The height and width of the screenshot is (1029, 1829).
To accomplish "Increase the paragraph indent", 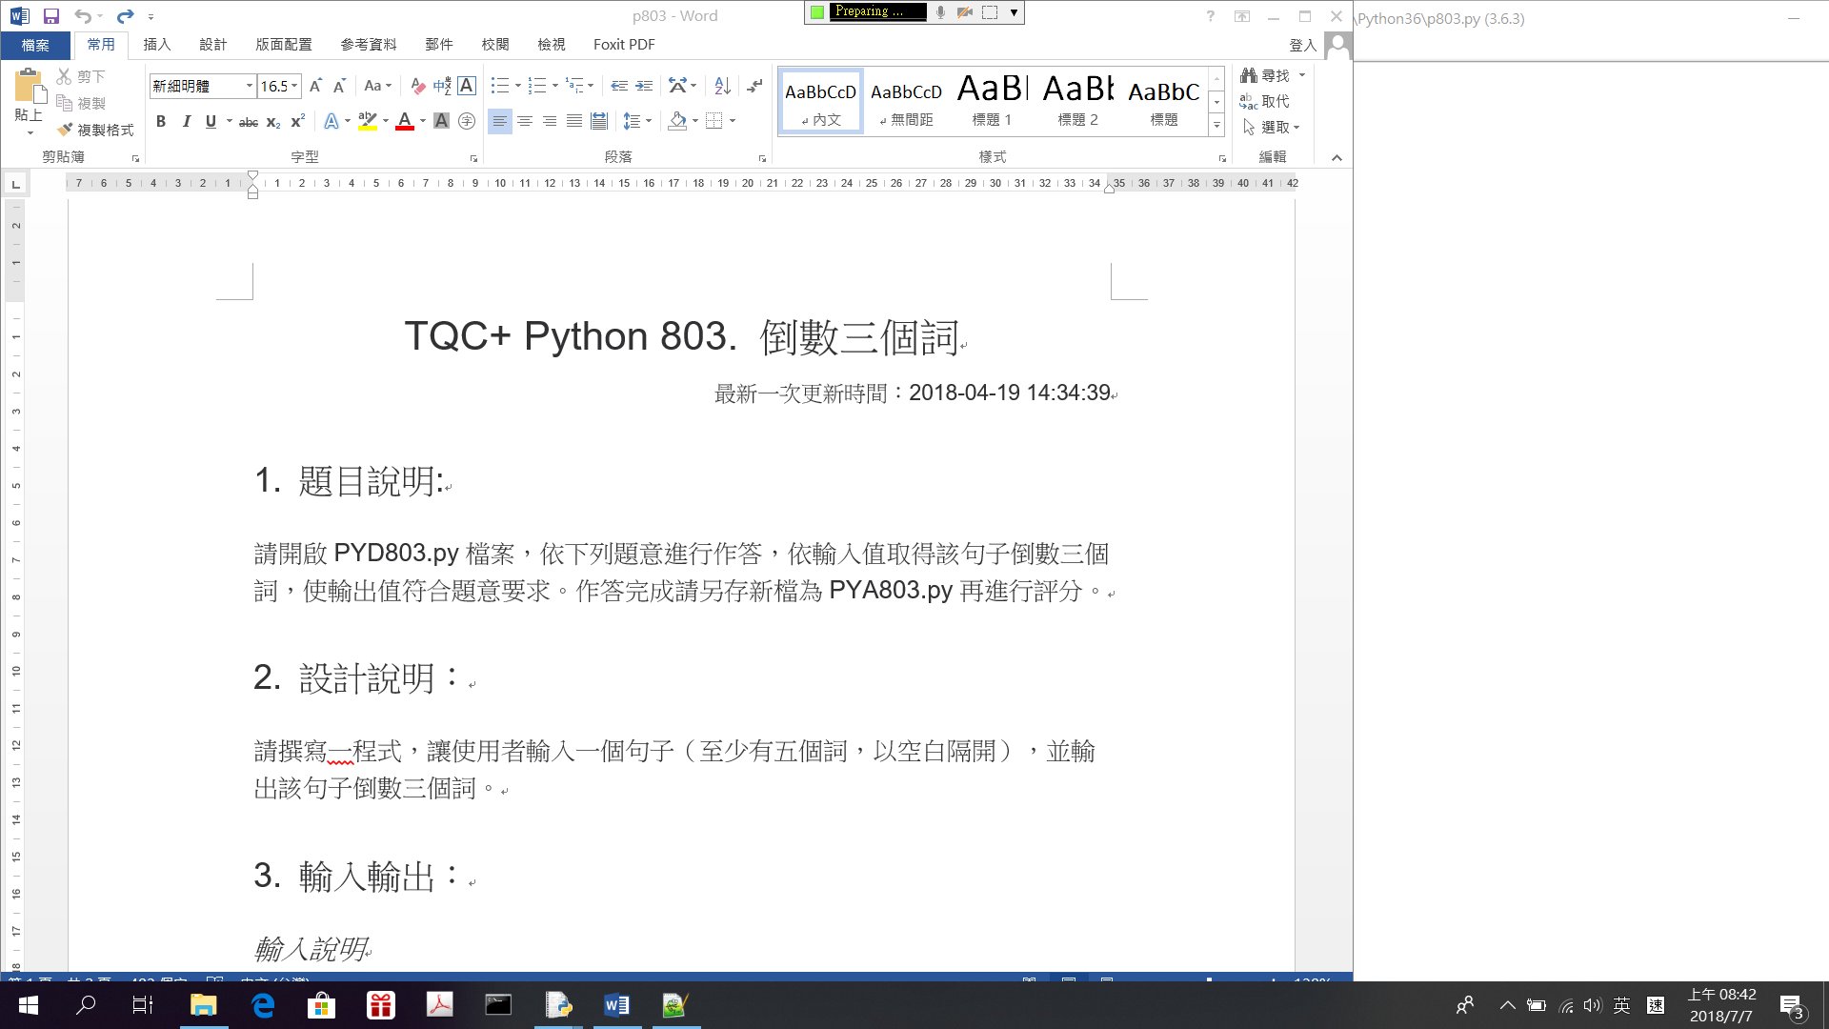I will point(644,86).
